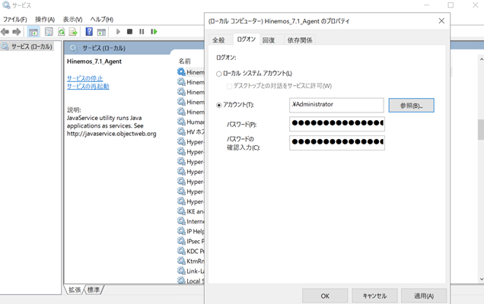This screenshot has width=484, height=304.
Task: Click the パスワードの確認入力 field
Action: 337,143
